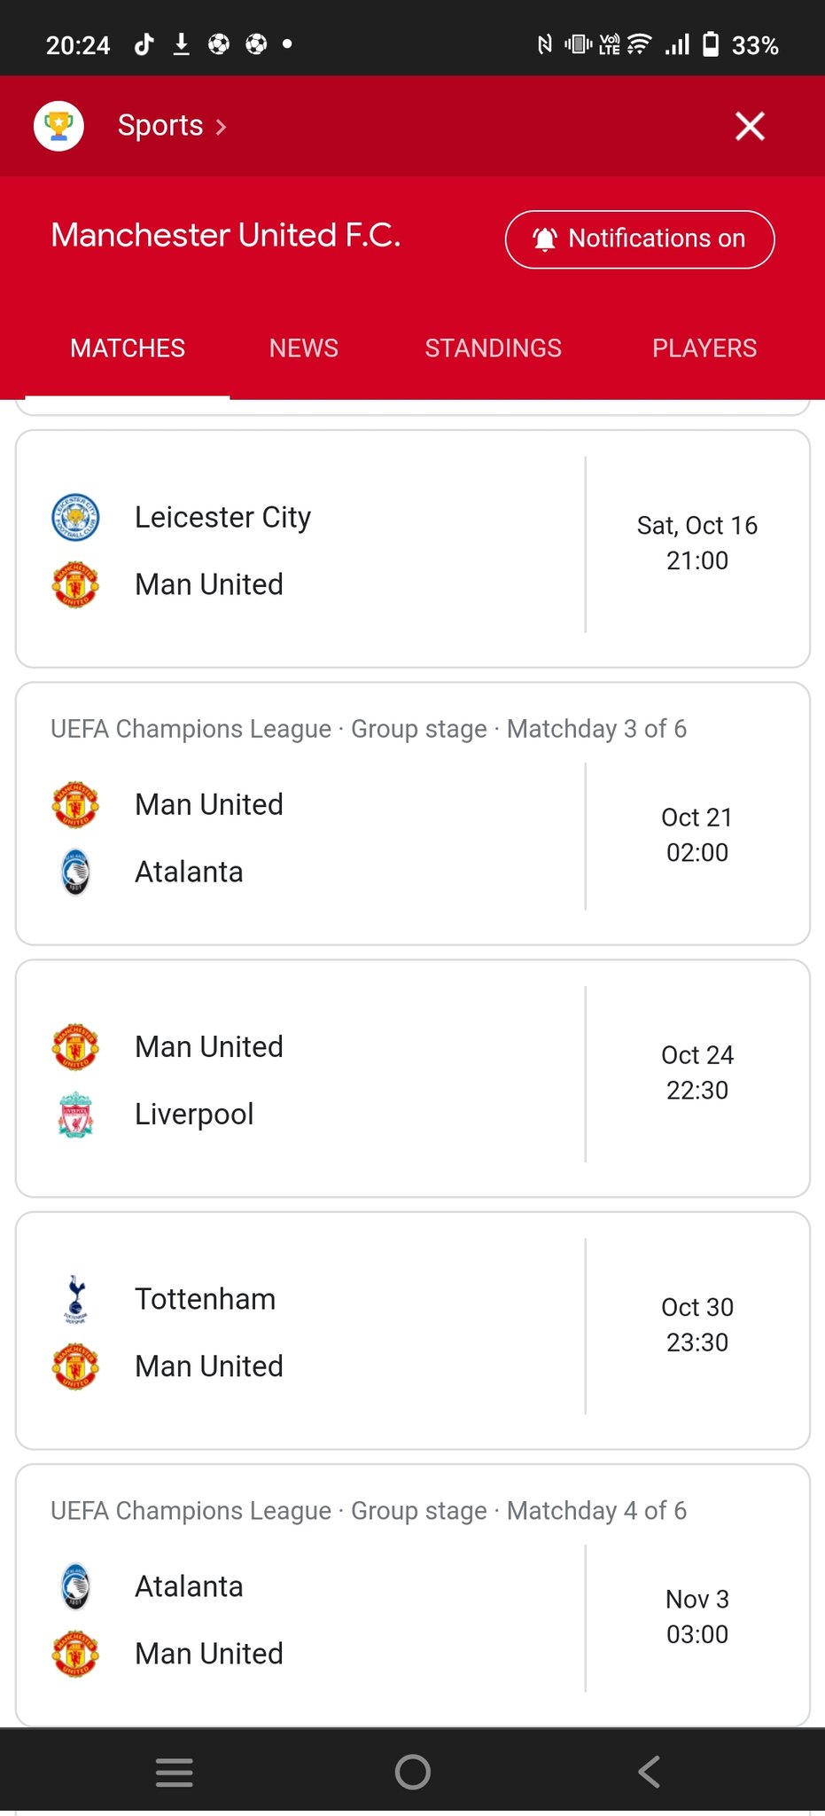This screenshot has width=825, height=1816.
Task: Go to the MATCHES tab
Action: point(128,348)
